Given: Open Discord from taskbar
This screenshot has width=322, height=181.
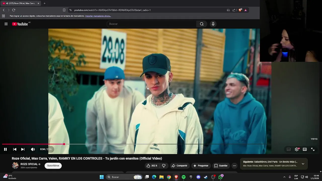Looking at the screenshot, I should point(198,177).
